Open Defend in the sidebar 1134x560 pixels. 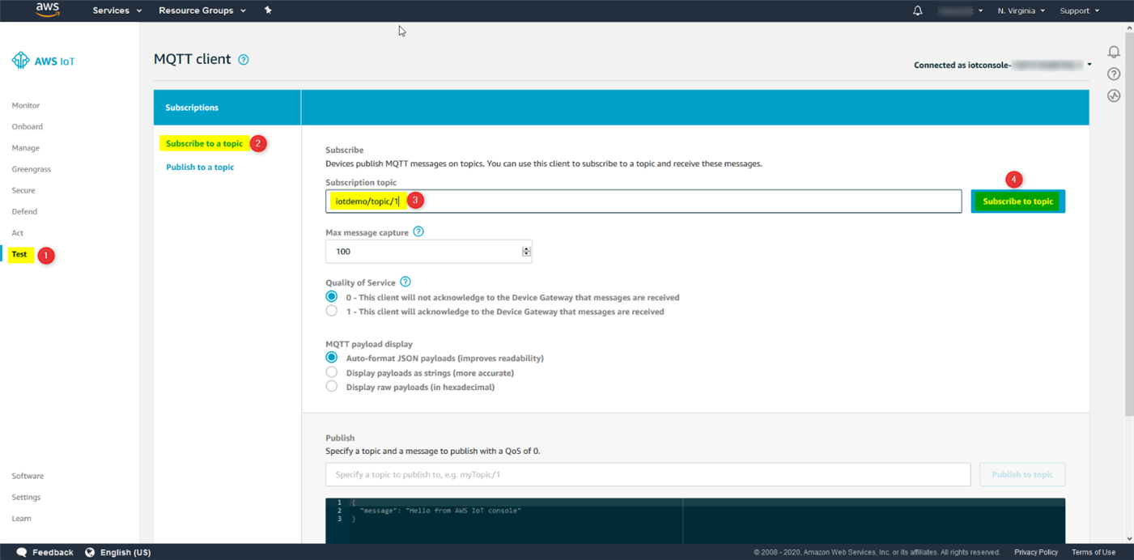pyautogui.click(x=24, y=211)
